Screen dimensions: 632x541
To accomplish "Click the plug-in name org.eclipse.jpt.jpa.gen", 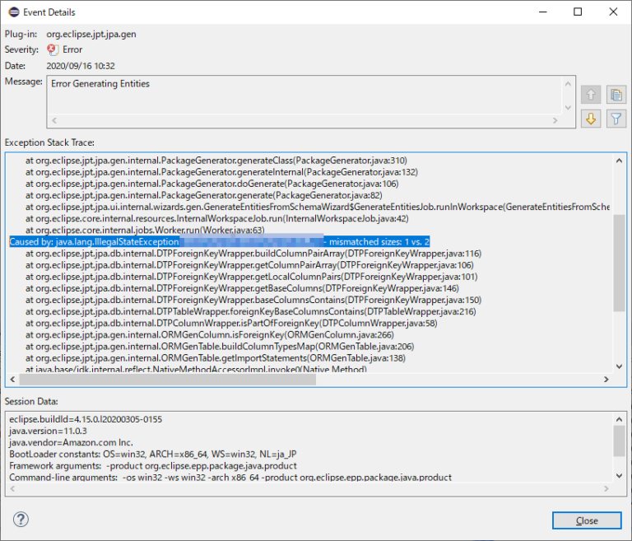I will coord(91,34).
